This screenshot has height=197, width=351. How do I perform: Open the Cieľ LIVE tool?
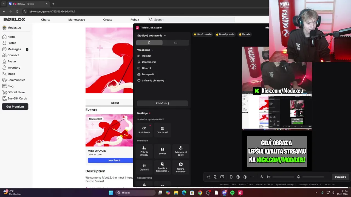(x=144, y=167)
